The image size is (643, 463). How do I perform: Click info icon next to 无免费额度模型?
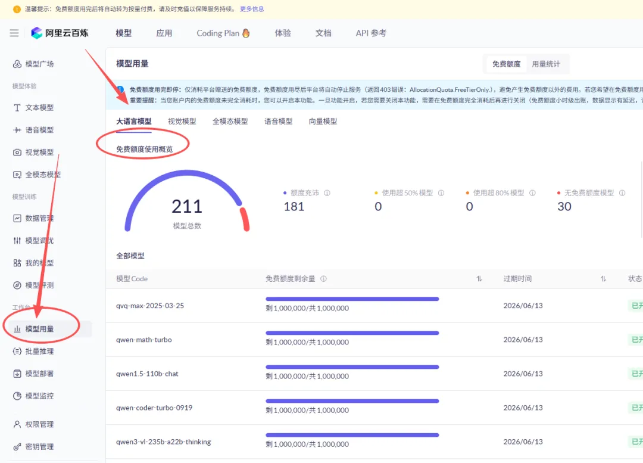(622, 193)
